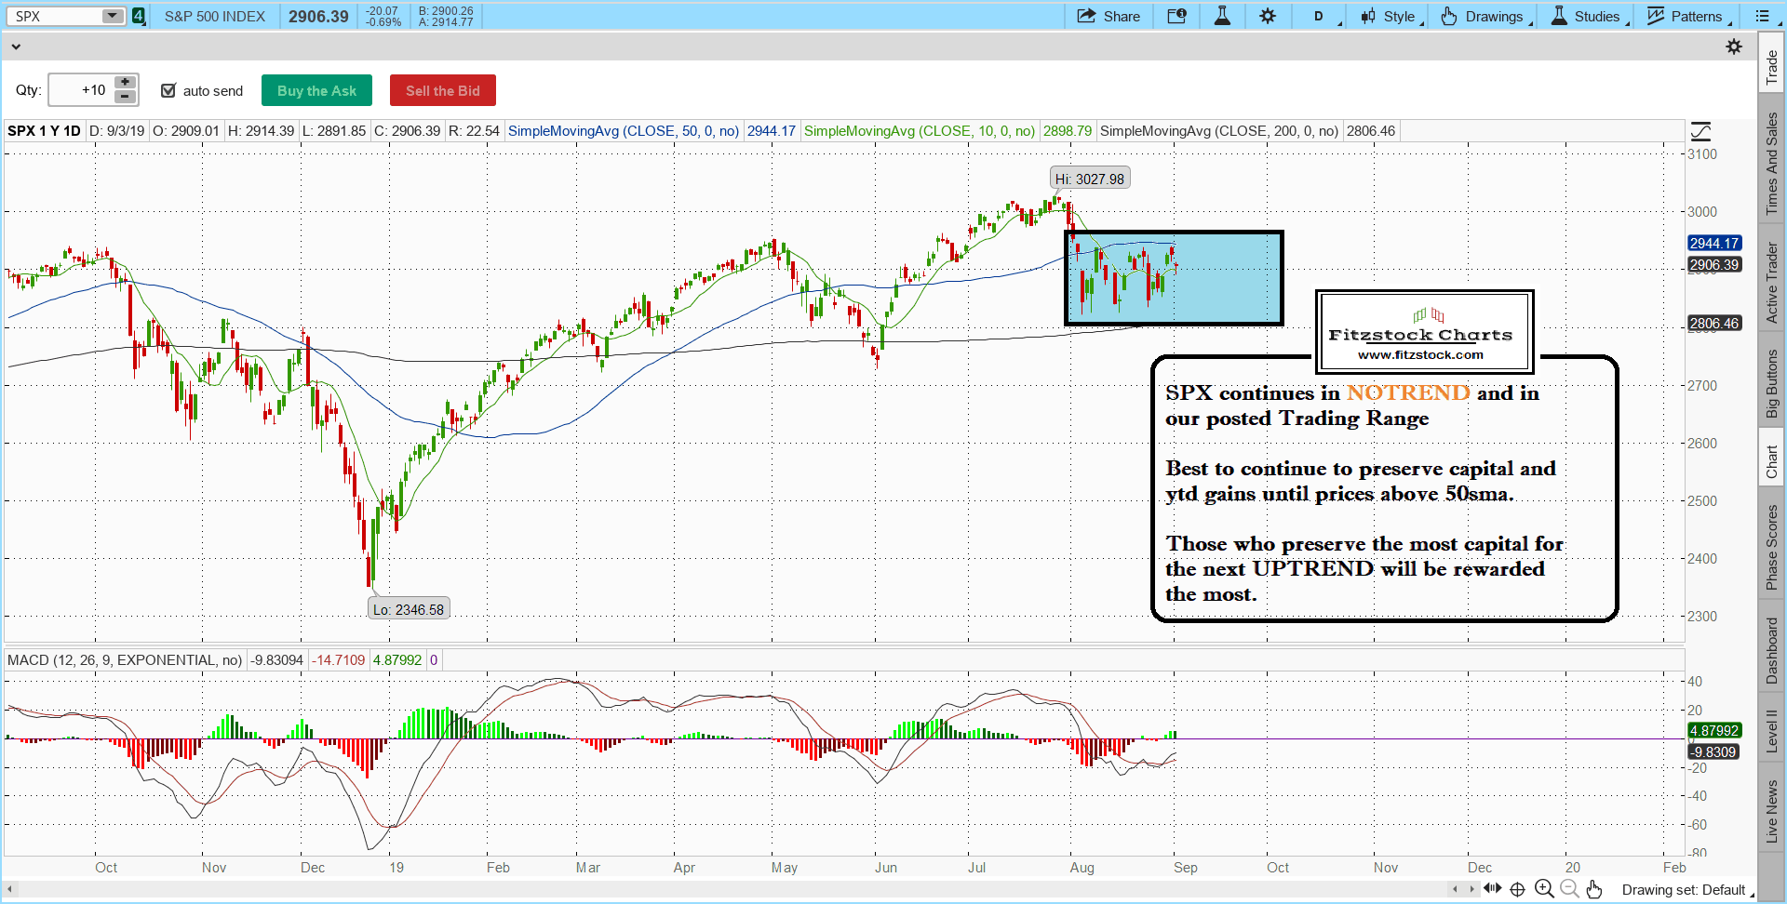The height and width of the screenshot is (904, 1787).
Task: Click the trade bar settings gear
Action: coord(1733,47)
